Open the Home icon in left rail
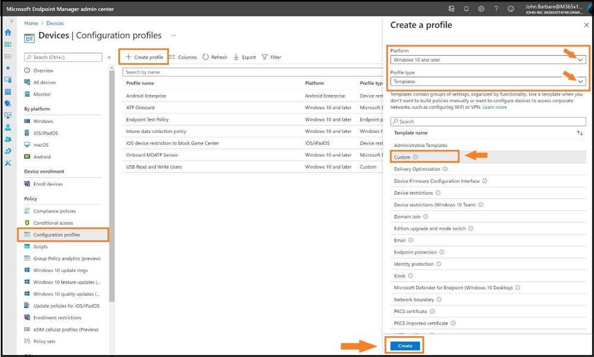The width and height of the screenshot is (594, 357). click(x=8, y=33)
